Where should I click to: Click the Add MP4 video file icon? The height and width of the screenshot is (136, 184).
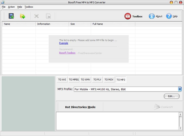point(11,16)
